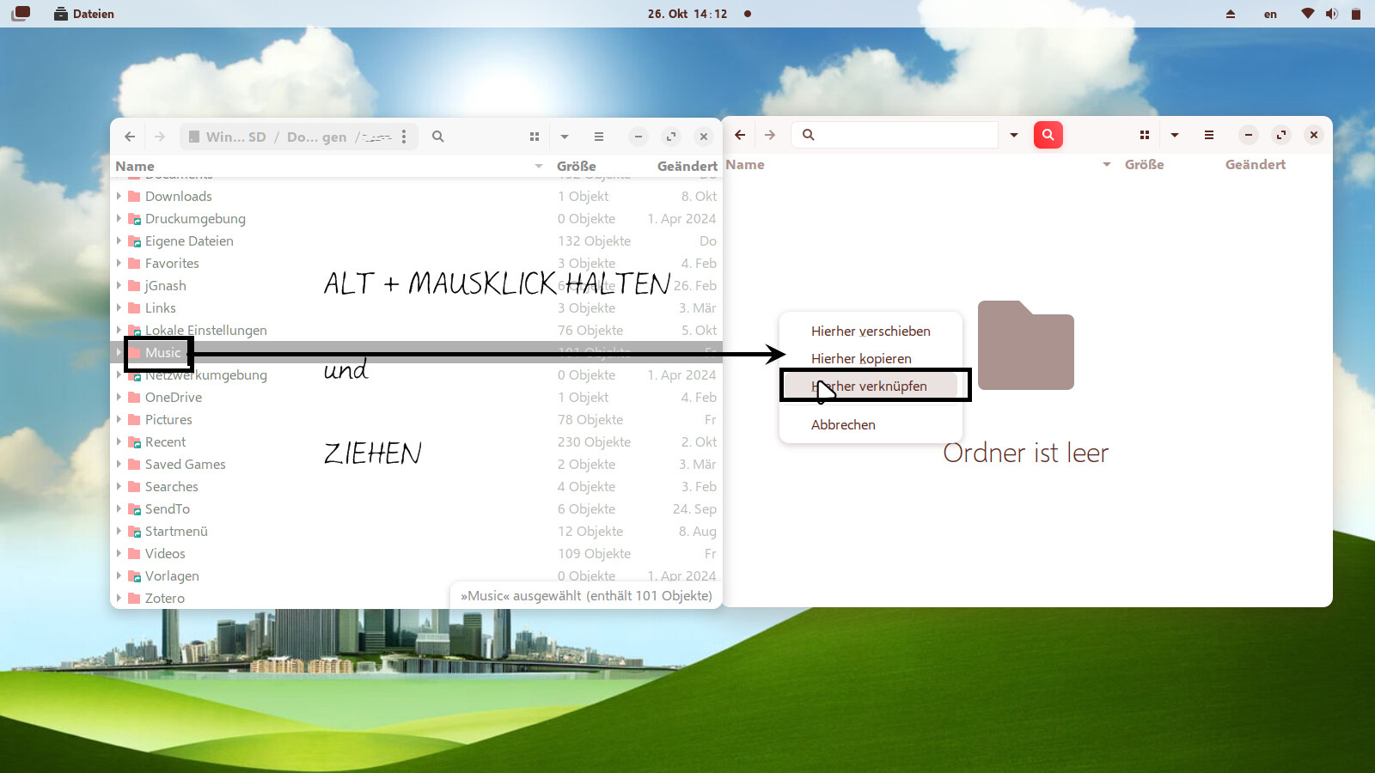
Task: Expand the Pictures folder tree arrow
Action: tap(119, 420)
